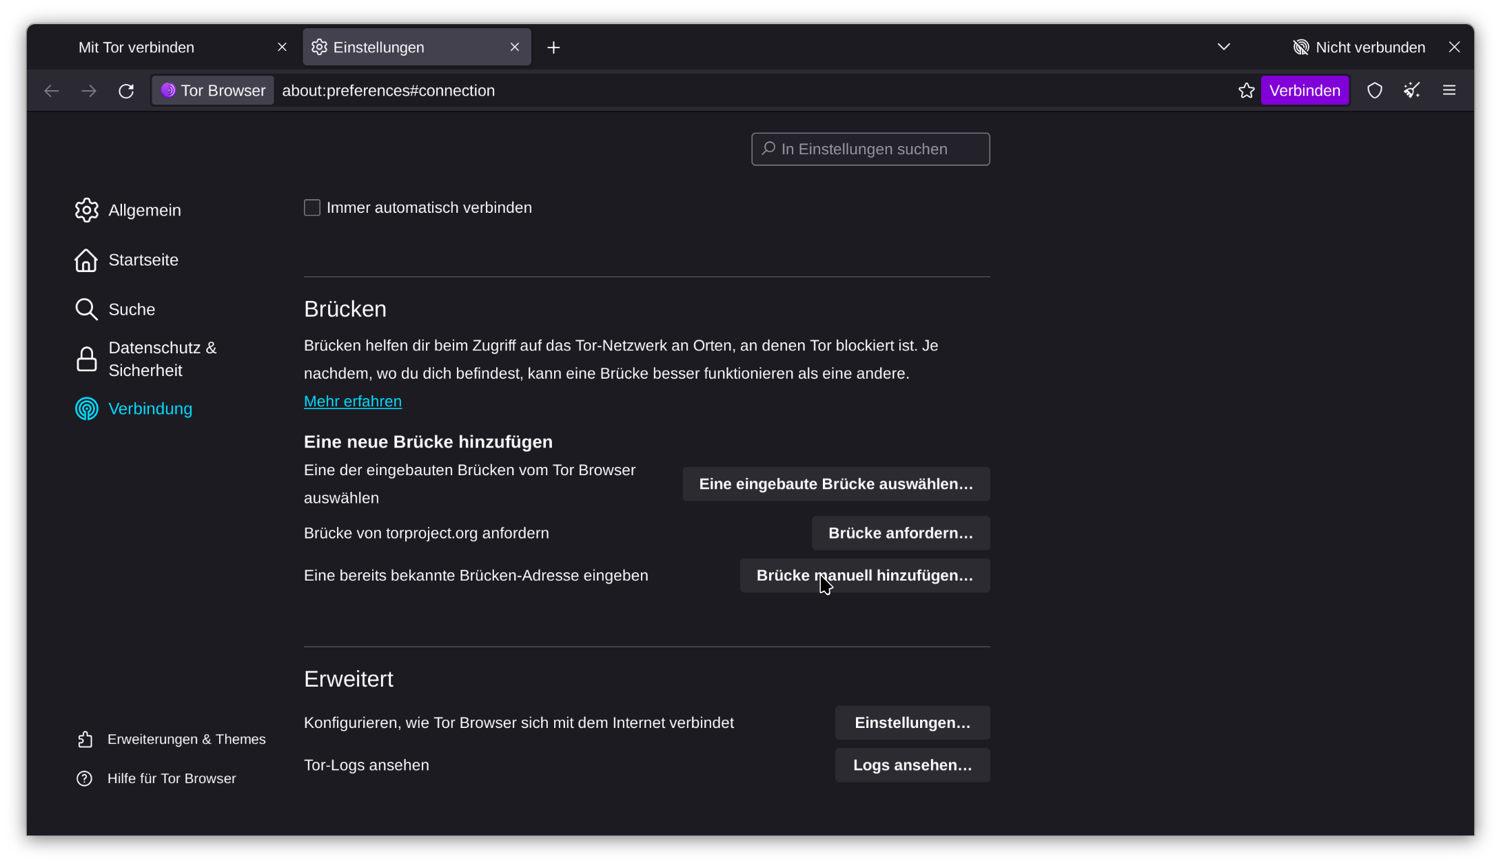The height and width of the screenshot is (865, 1501).
Task: Click the Datenschutz & Sicherheit lock icon
Action: click(85, 358)
